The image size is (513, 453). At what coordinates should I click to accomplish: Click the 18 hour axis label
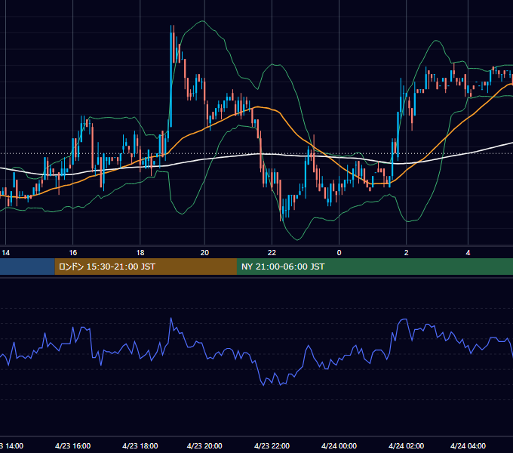tap(140, 253)
